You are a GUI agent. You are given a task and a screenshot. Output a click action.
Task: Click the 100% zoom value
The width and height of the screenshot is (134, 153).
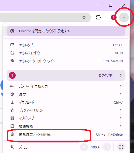[95, 147]
